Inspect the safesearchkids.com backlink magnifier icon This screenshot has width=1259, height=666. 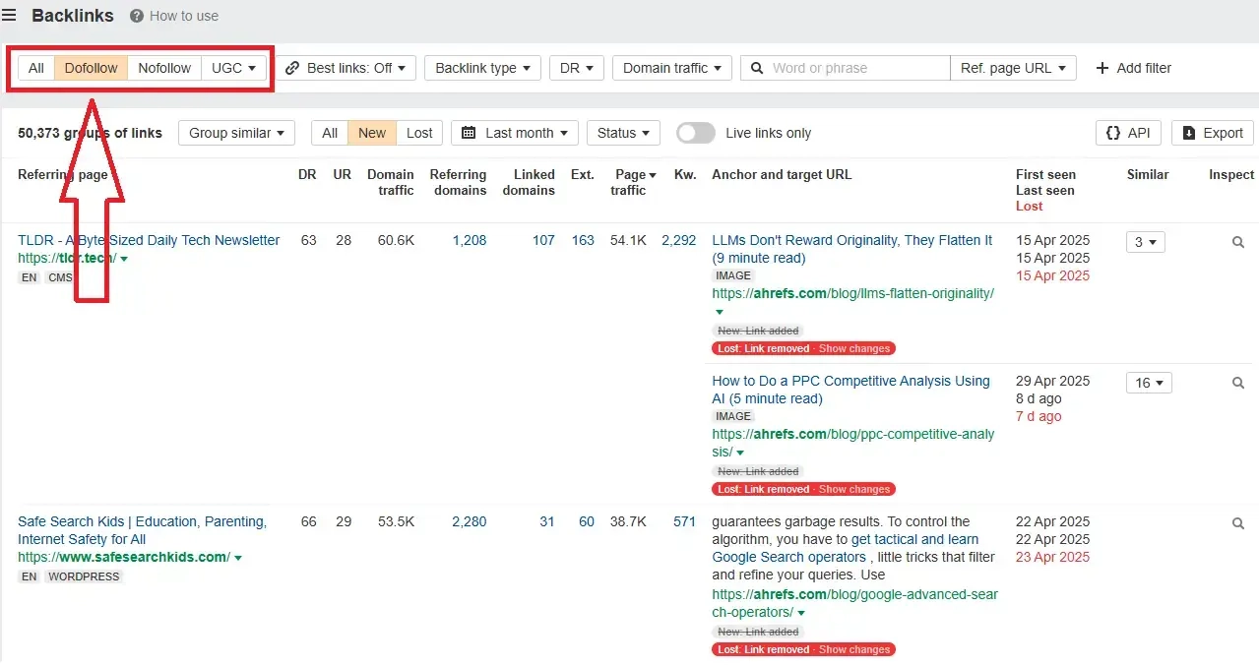pos(1238,523)
